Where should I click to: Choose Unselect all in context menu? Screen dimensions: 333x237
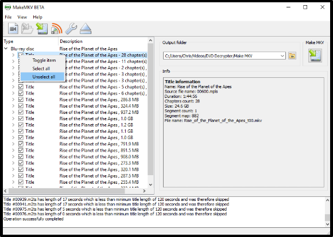pos(42,77)
